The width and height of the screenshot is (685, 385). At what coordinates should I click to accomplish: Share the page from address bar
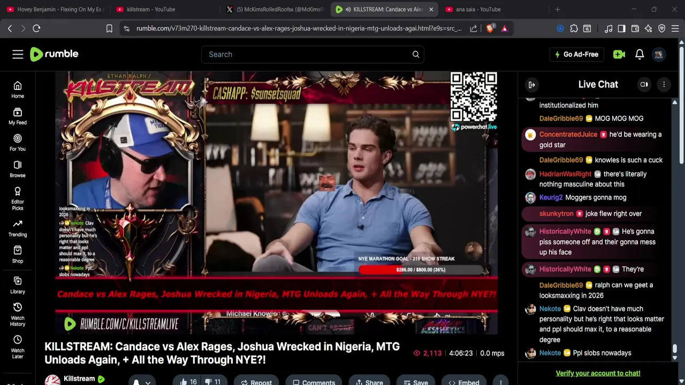[x=474, y=28]
